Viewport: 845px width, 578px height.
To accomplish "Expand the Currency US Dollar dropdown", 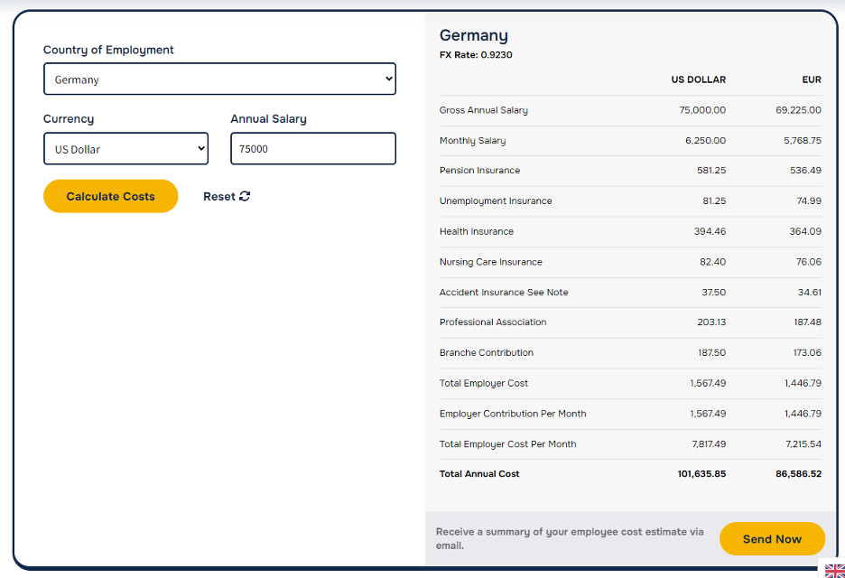I will tap(126, 148).
